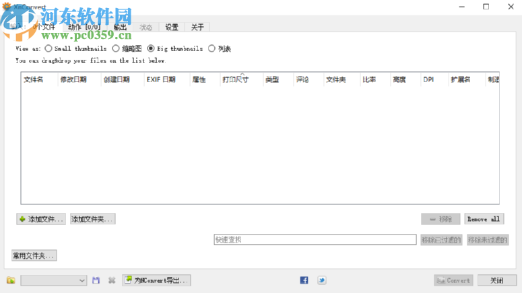522x293 pixels.
Task: Sort by 文件夹 column header
Action: coord(341,80)
